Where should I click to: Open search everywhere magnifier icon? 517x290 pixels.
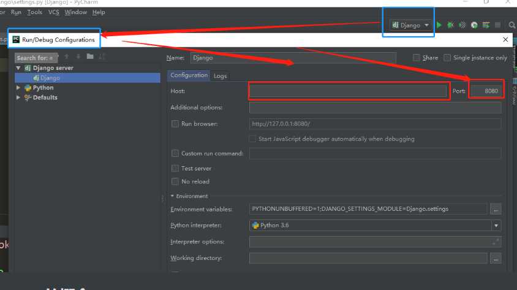511,25
